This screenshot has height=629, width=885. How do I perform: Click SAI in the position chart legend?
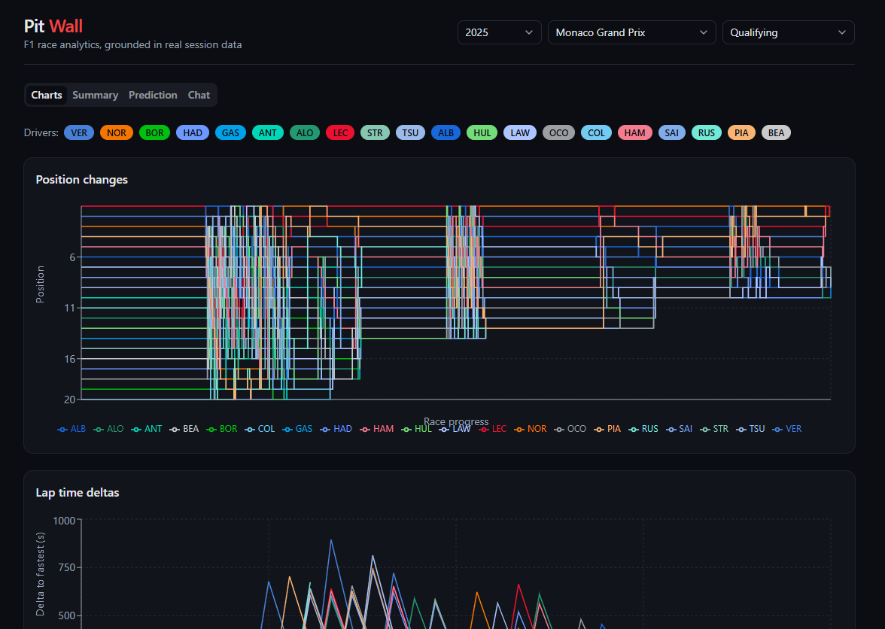(x=679, y=429)
